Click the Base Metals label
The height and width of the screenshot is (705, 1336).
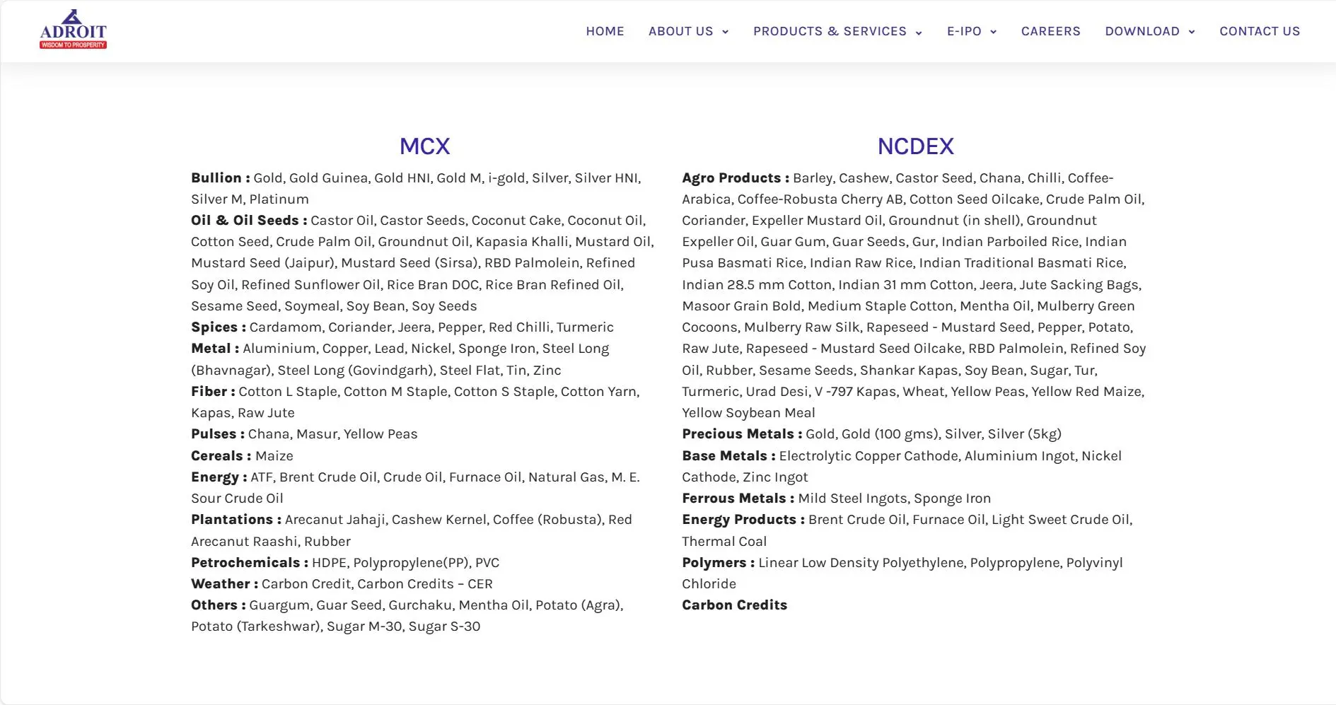point(728,456)
